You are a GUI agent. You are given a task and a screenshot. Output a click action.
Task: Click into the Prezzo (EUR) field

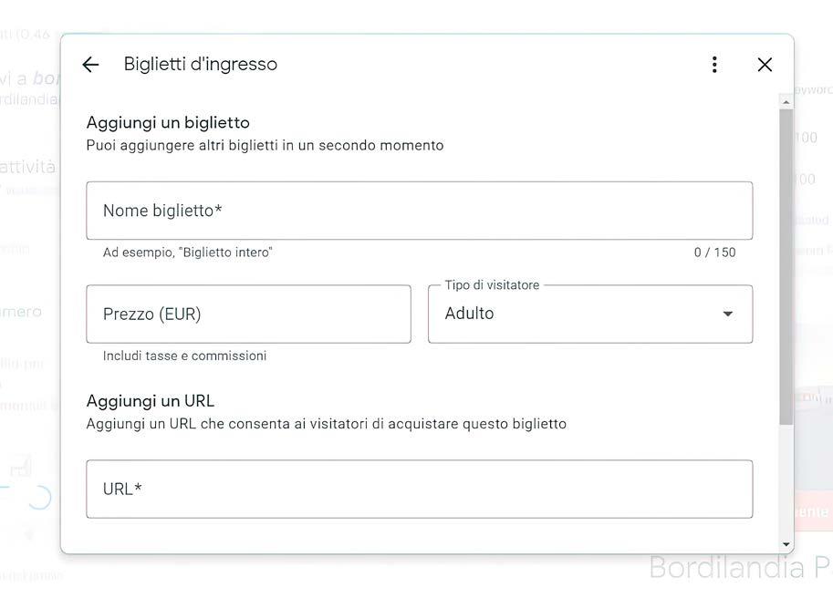[x=248, y=314]
